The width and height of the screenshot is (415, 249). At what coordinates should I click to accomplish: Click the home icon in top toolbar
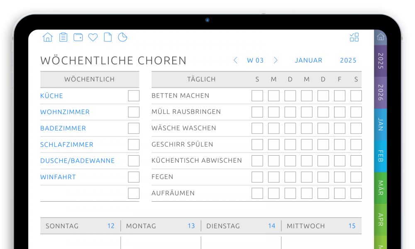coord(48,37)
